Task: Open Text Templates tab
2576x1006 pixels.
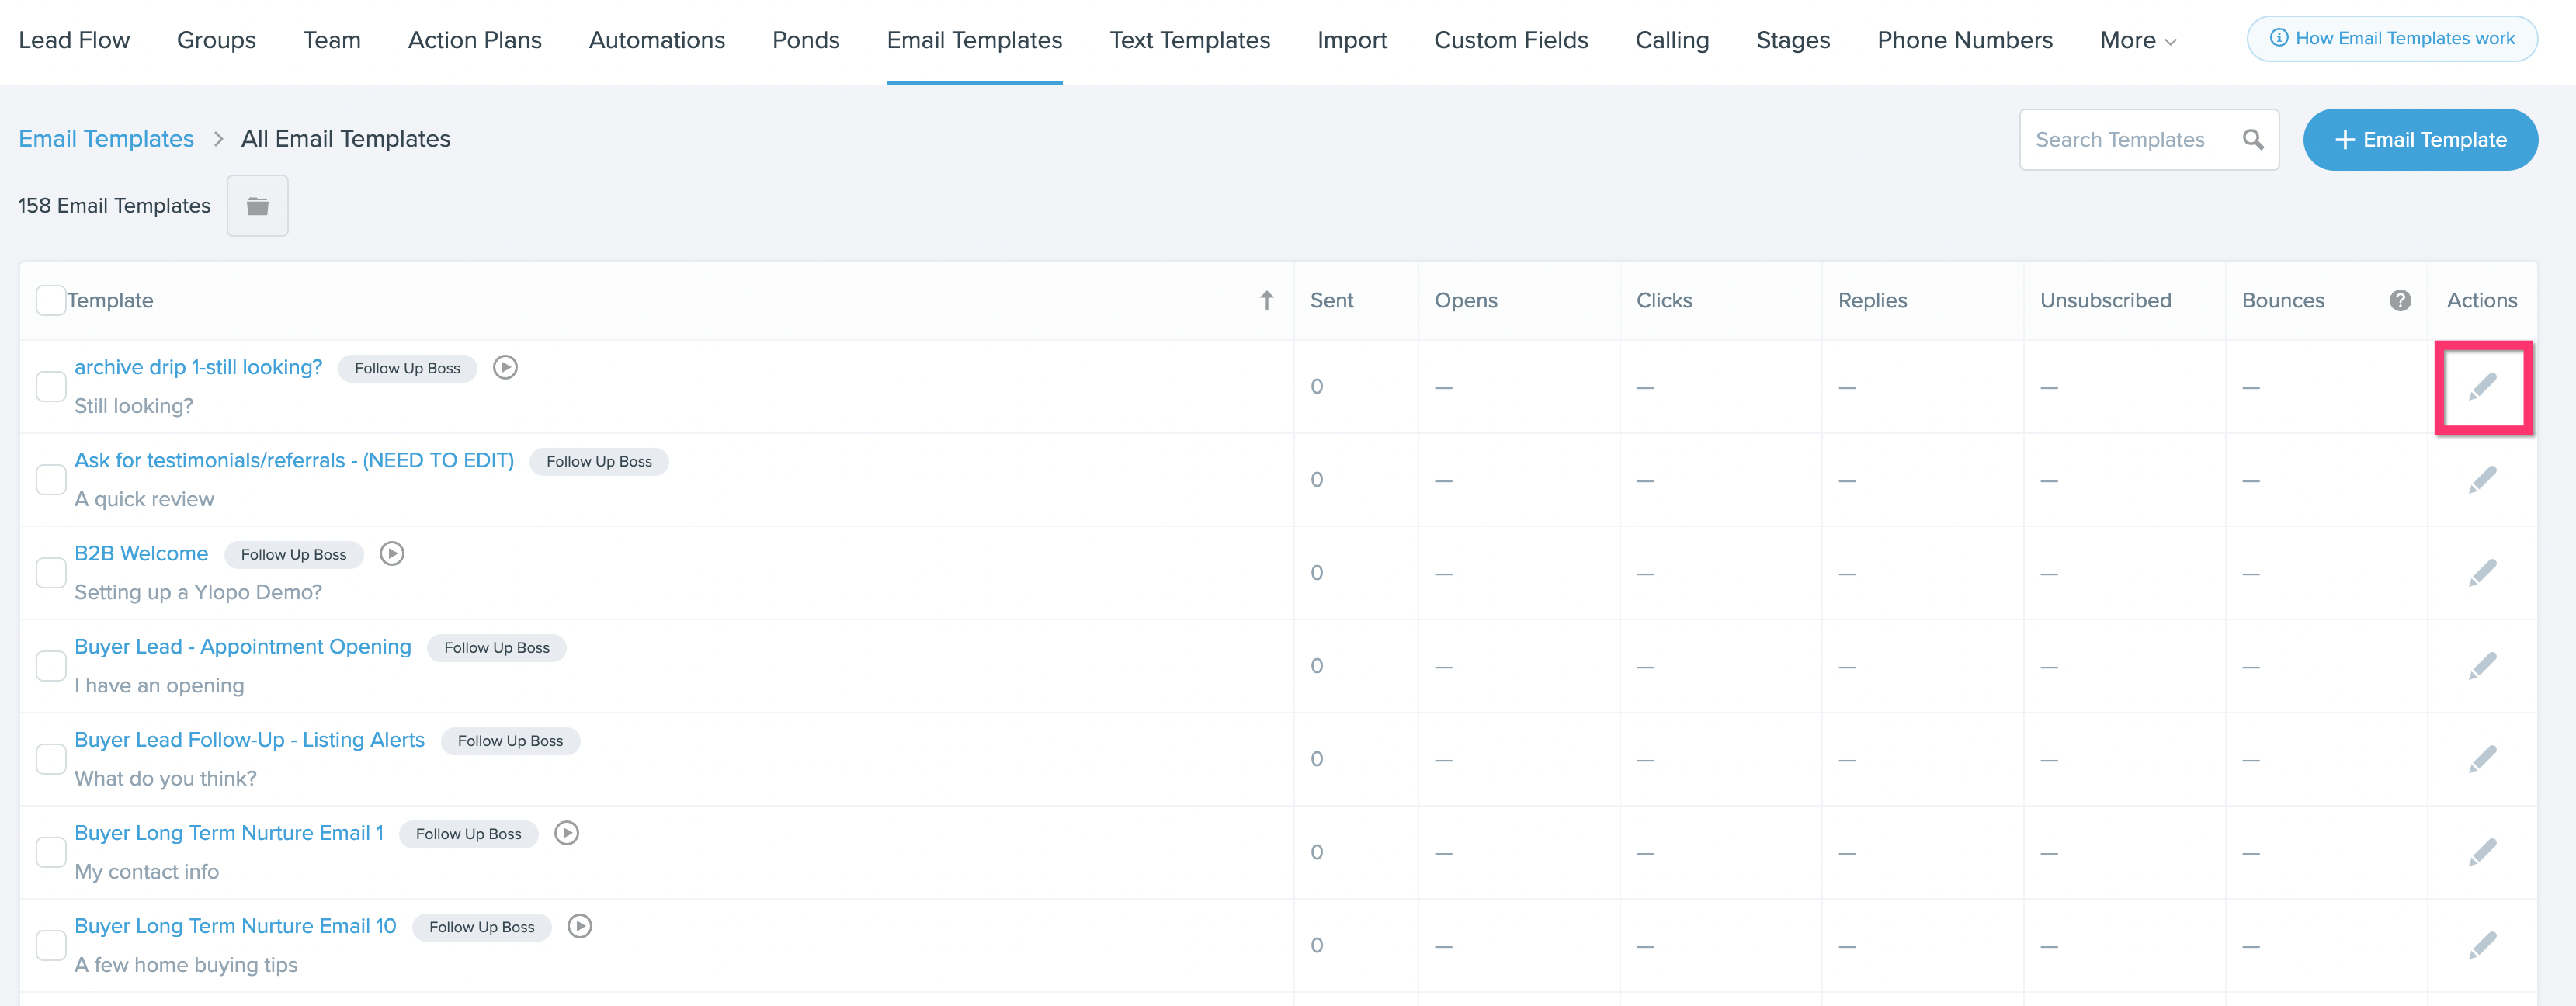Action: pyautogui.click(x=1190, y=41)
